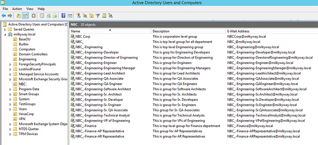The image size is (318, 145).
Task: Click the group icon beside NBC_-Finance
Action: [x=73, y=126]
